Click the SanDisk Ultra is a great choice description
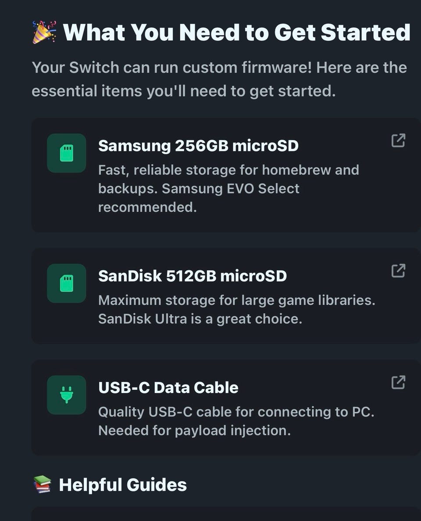Image resolution: width=421 pixels, height=521 pixels. (200, 319)
